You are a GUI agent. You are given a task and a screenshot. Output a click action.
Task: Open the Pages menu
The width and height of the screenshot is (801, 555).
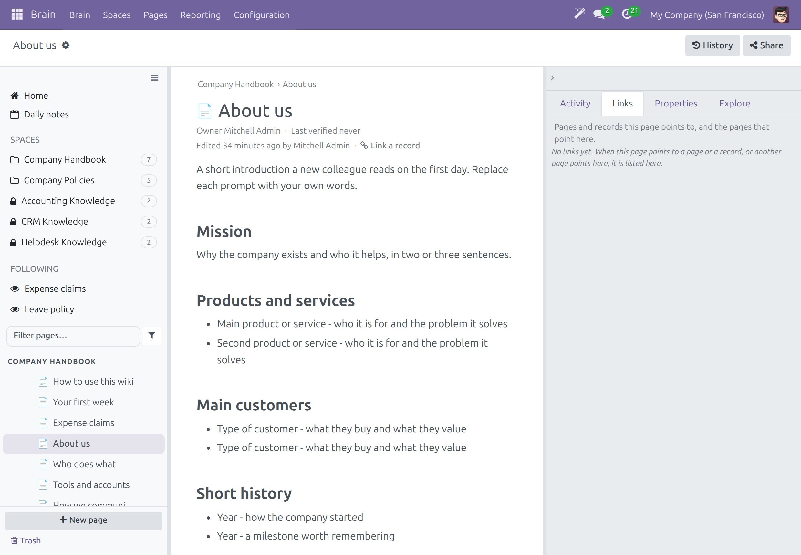click(155, 15)
